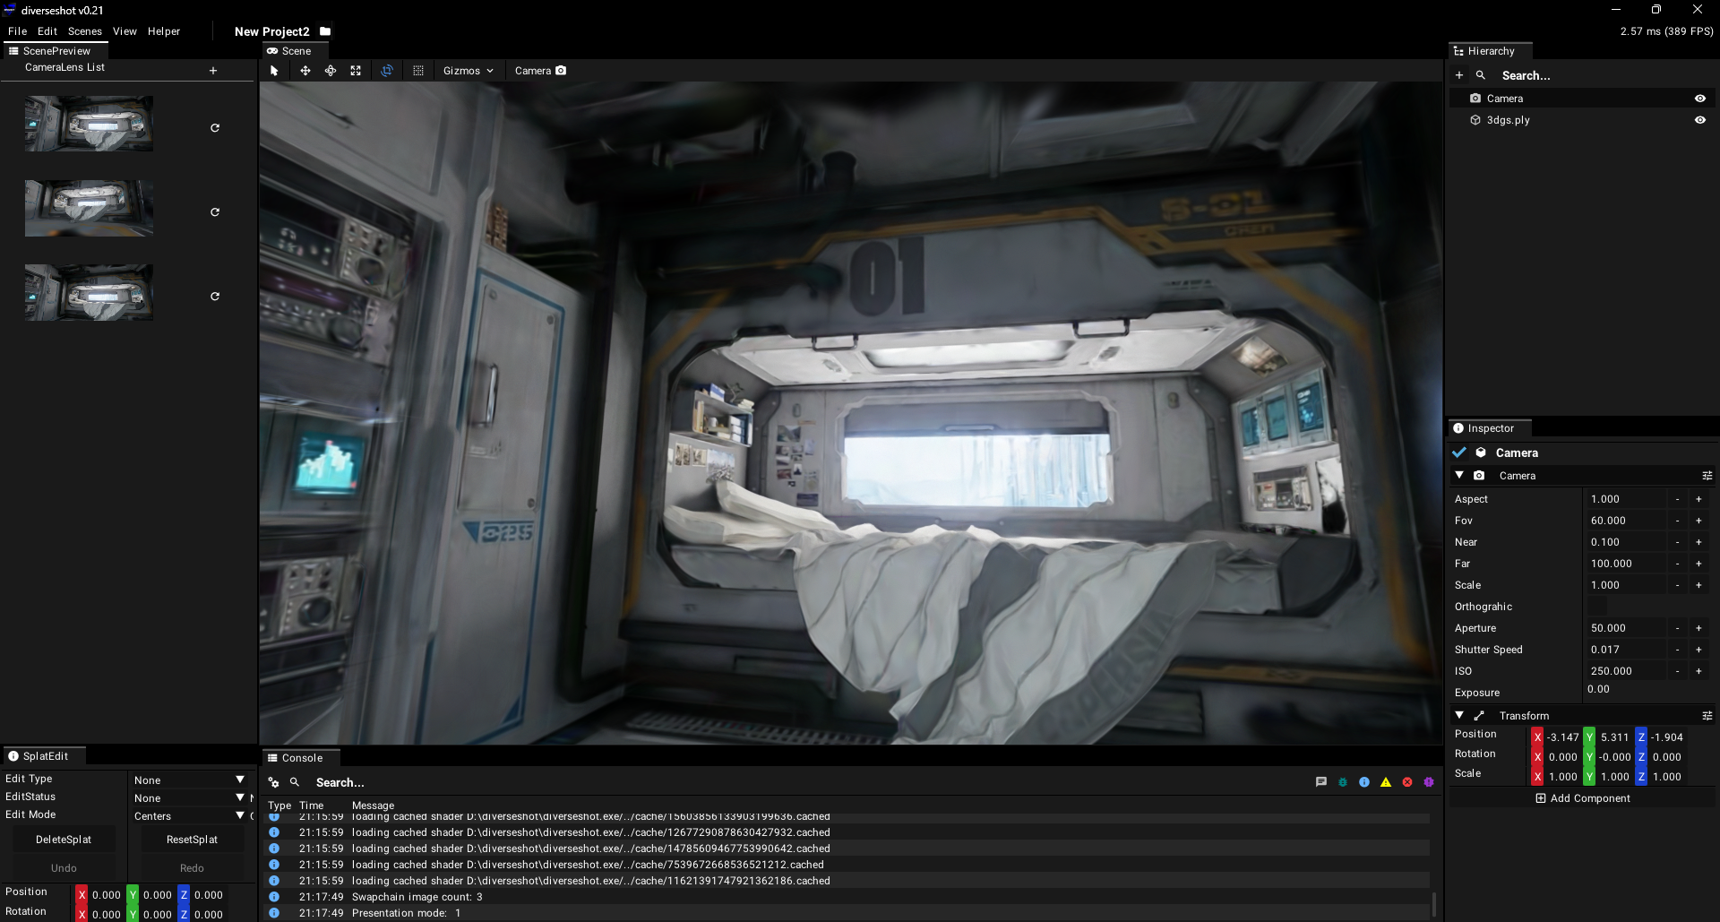This screenshot has height=922, width=1720.
Task: Refresh the third camera lens thumbnail
Action: [215, 297]
